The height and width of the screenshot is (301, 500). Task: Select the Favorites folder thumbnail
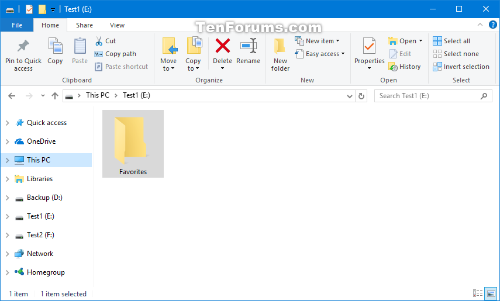(133, 144)
